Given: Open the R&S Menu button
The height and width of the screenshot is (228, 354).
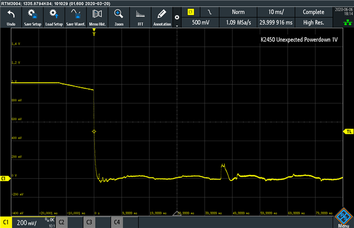Looking at the screenshot, I should click(343, 218).
